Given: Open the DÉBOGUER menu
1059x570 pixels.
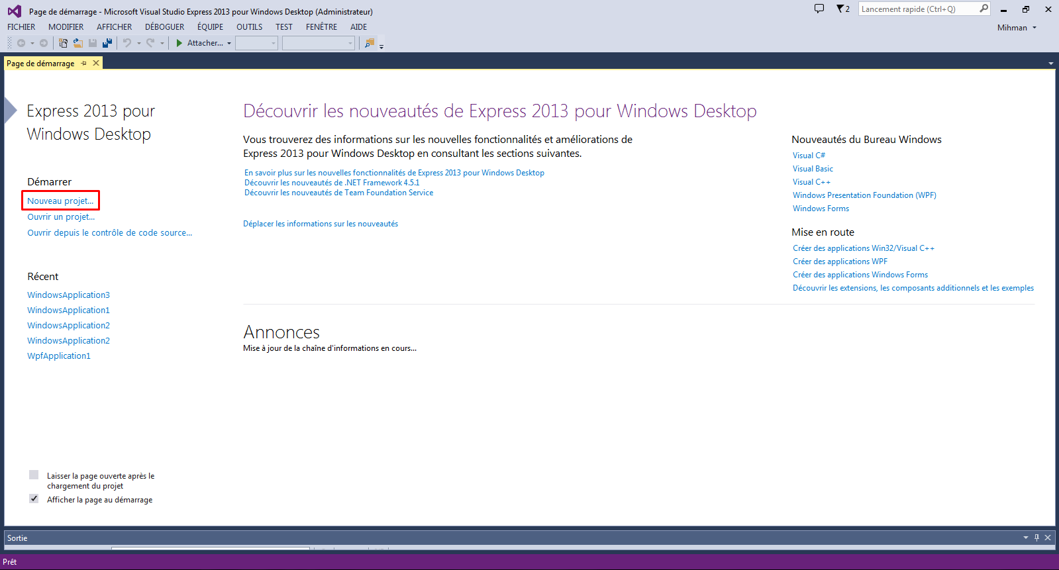Looking at the screenshot, I should pyautogui.click(x=165, y=27).
